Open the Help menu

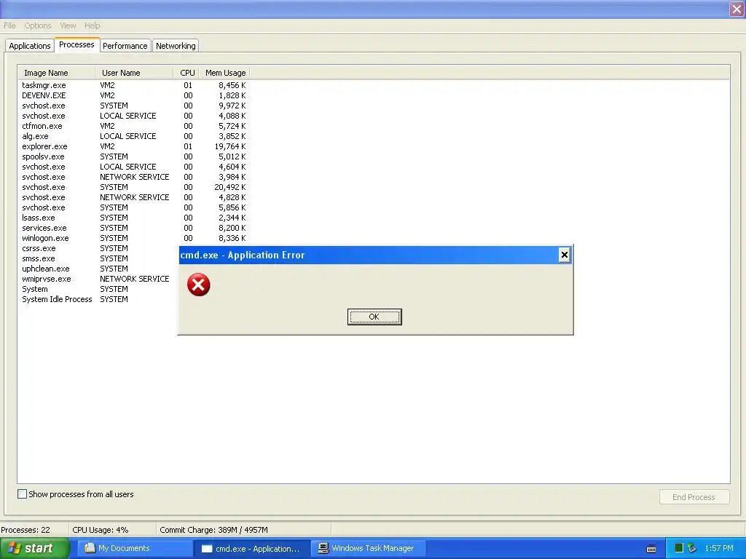[92, 25]
